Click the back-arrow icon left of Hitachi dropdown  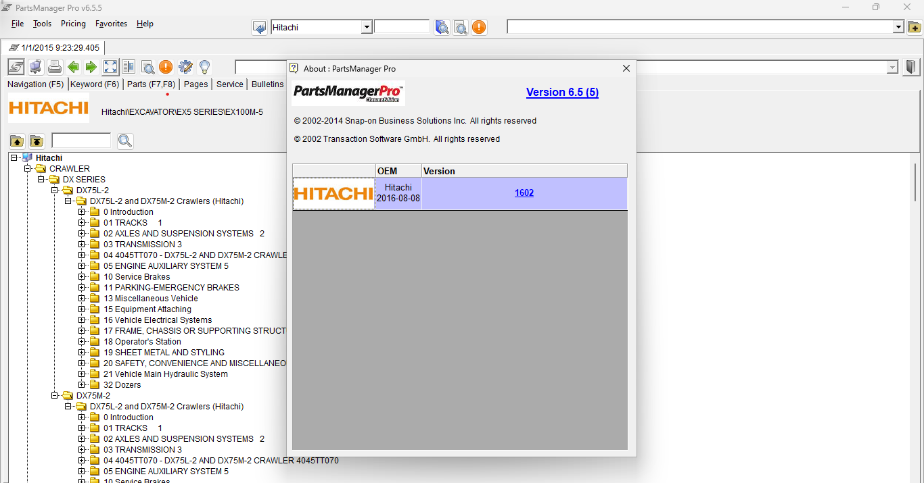(260, 27)
